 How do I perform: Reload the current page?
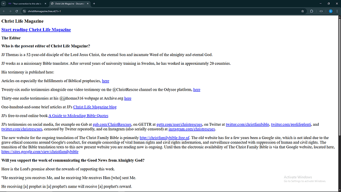pos(16,11)
